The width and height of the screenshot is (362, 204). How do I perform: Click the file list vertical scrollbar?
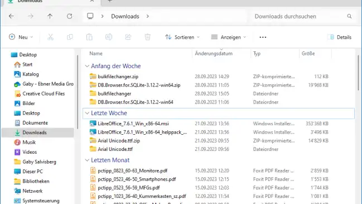coord(358,73)
